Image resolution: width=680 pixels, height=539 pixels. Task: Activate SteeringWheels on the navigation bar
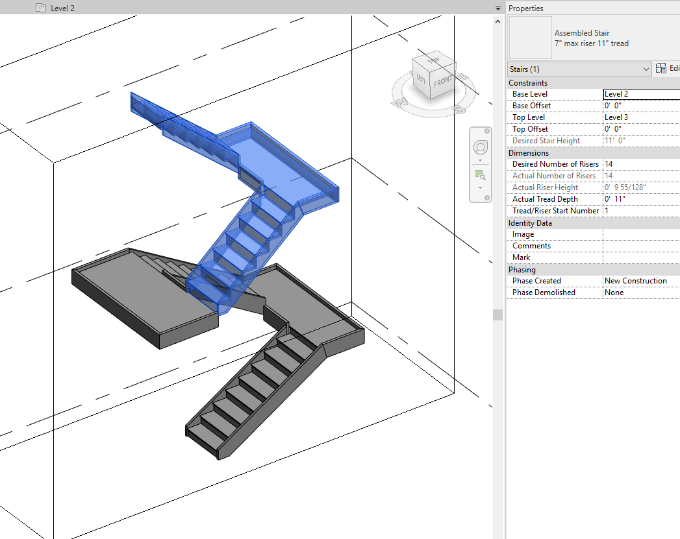pos(480,147)
